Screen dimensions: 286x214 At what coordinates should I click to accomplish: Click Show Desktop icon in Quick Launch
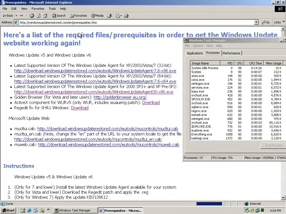[x=23, y=210]
